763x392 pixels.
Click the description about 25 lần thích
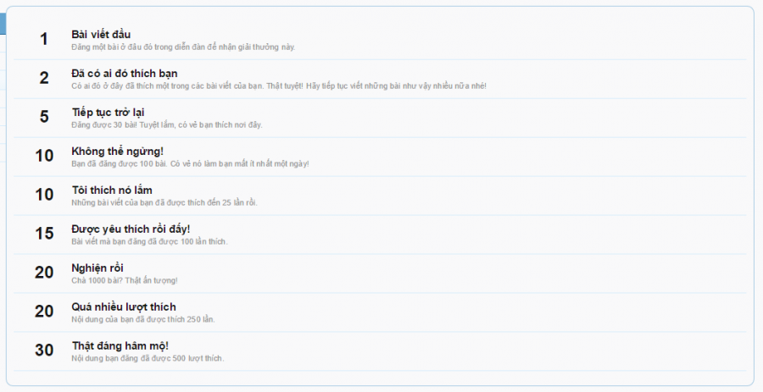click(164, 202)
